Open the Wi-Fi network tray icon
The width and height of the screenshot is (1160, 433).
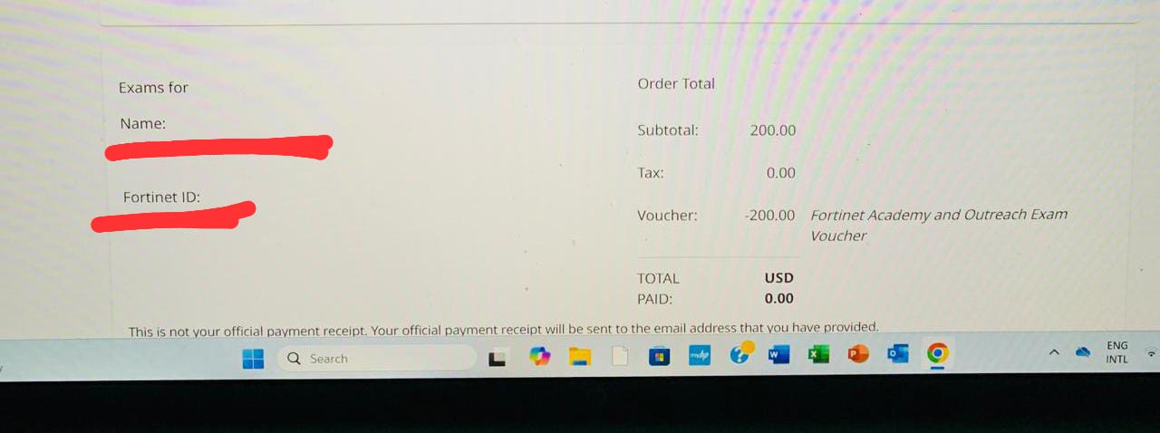(1152, 352)
